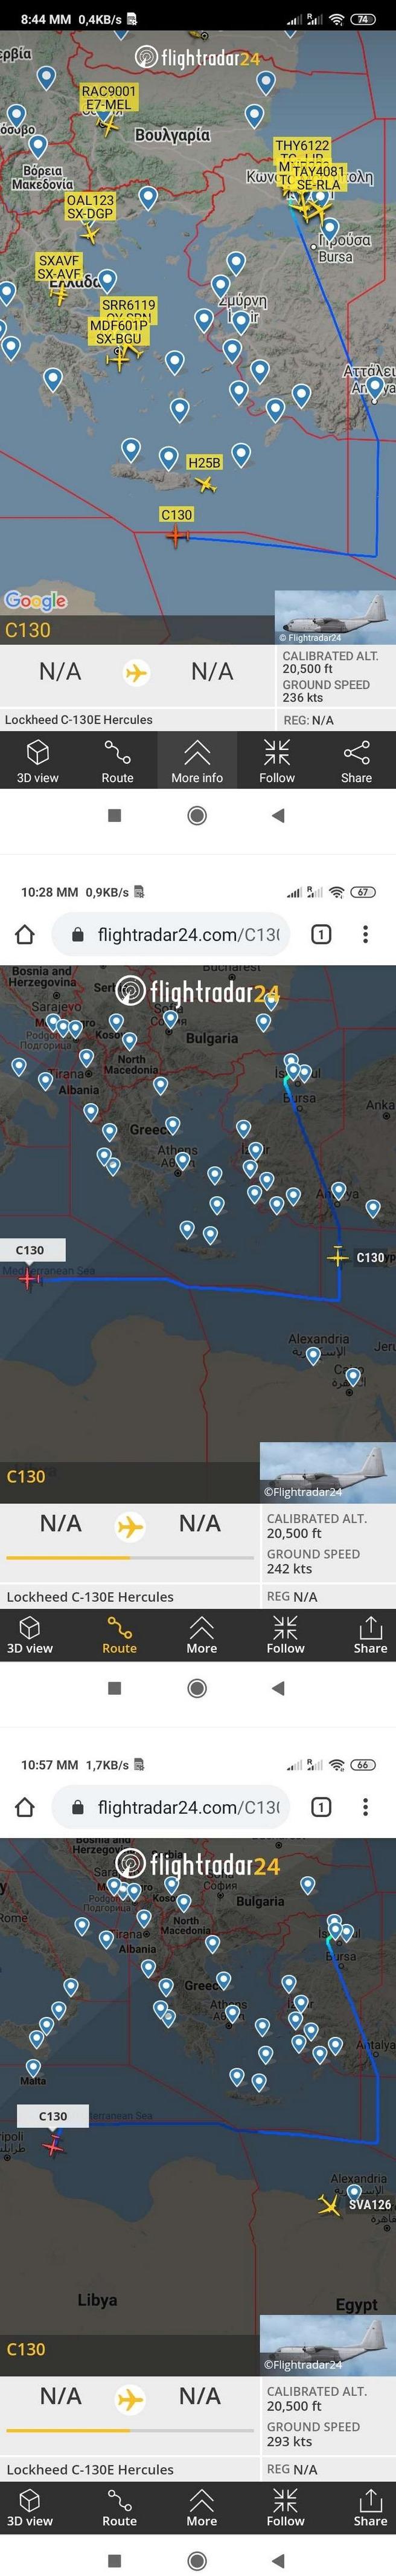Click flight progress bar above 242 kts panel
The height and width of the screenshot is (2576, 396).
coord(130,1557)
